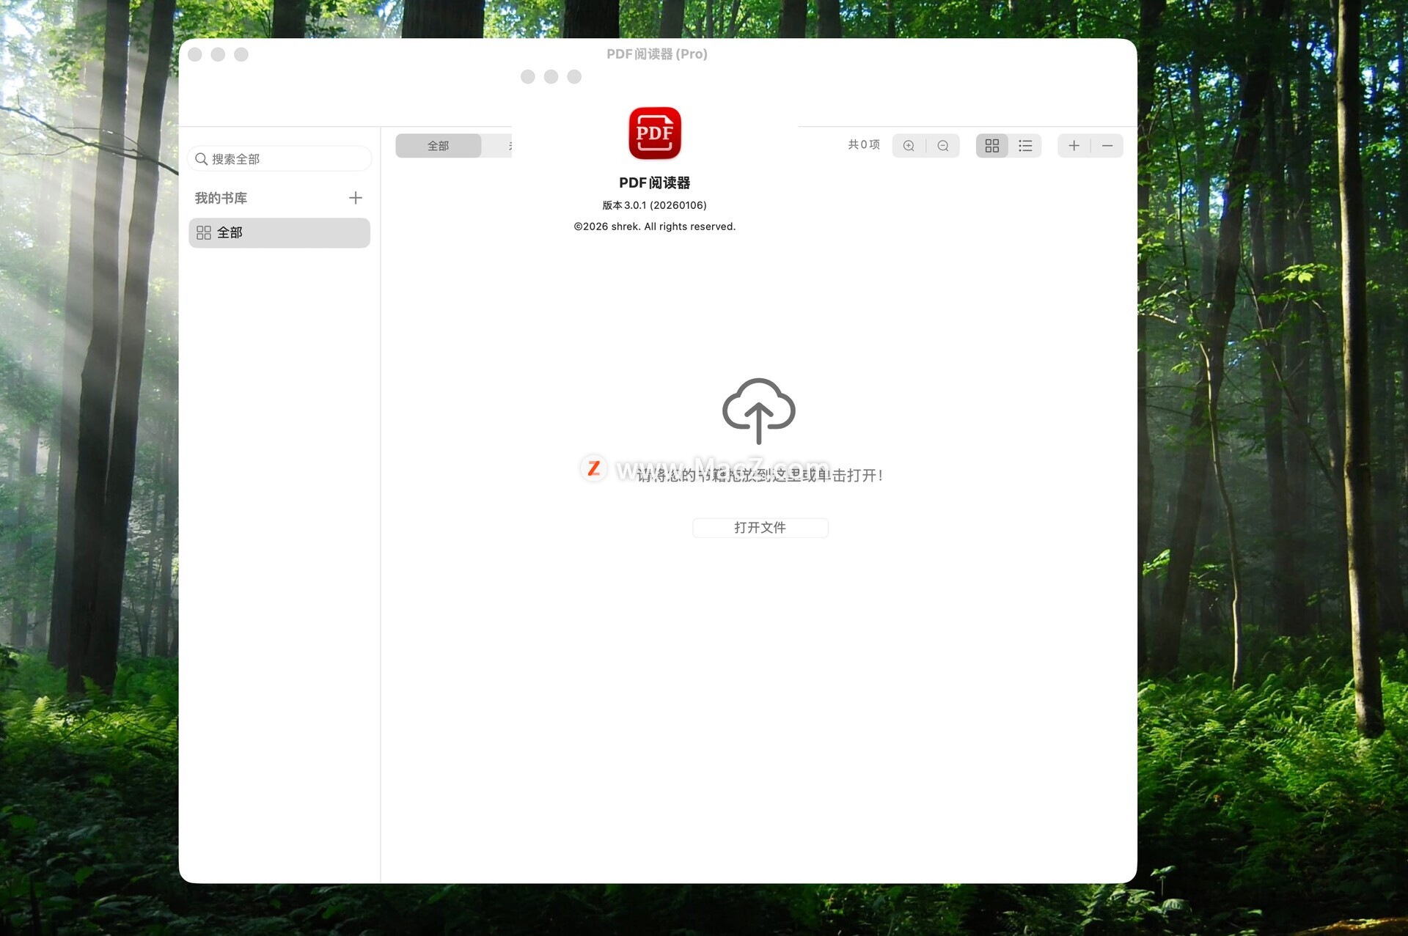The height and width of the screenshot is (936, 1408).
Task: Click the 我的书库 section header
Action: point(221,198)
